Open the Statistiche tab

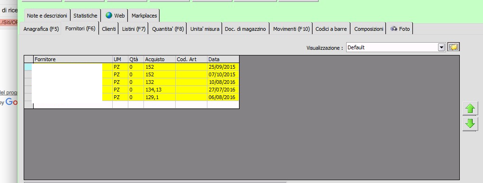(x=85, y=16)
